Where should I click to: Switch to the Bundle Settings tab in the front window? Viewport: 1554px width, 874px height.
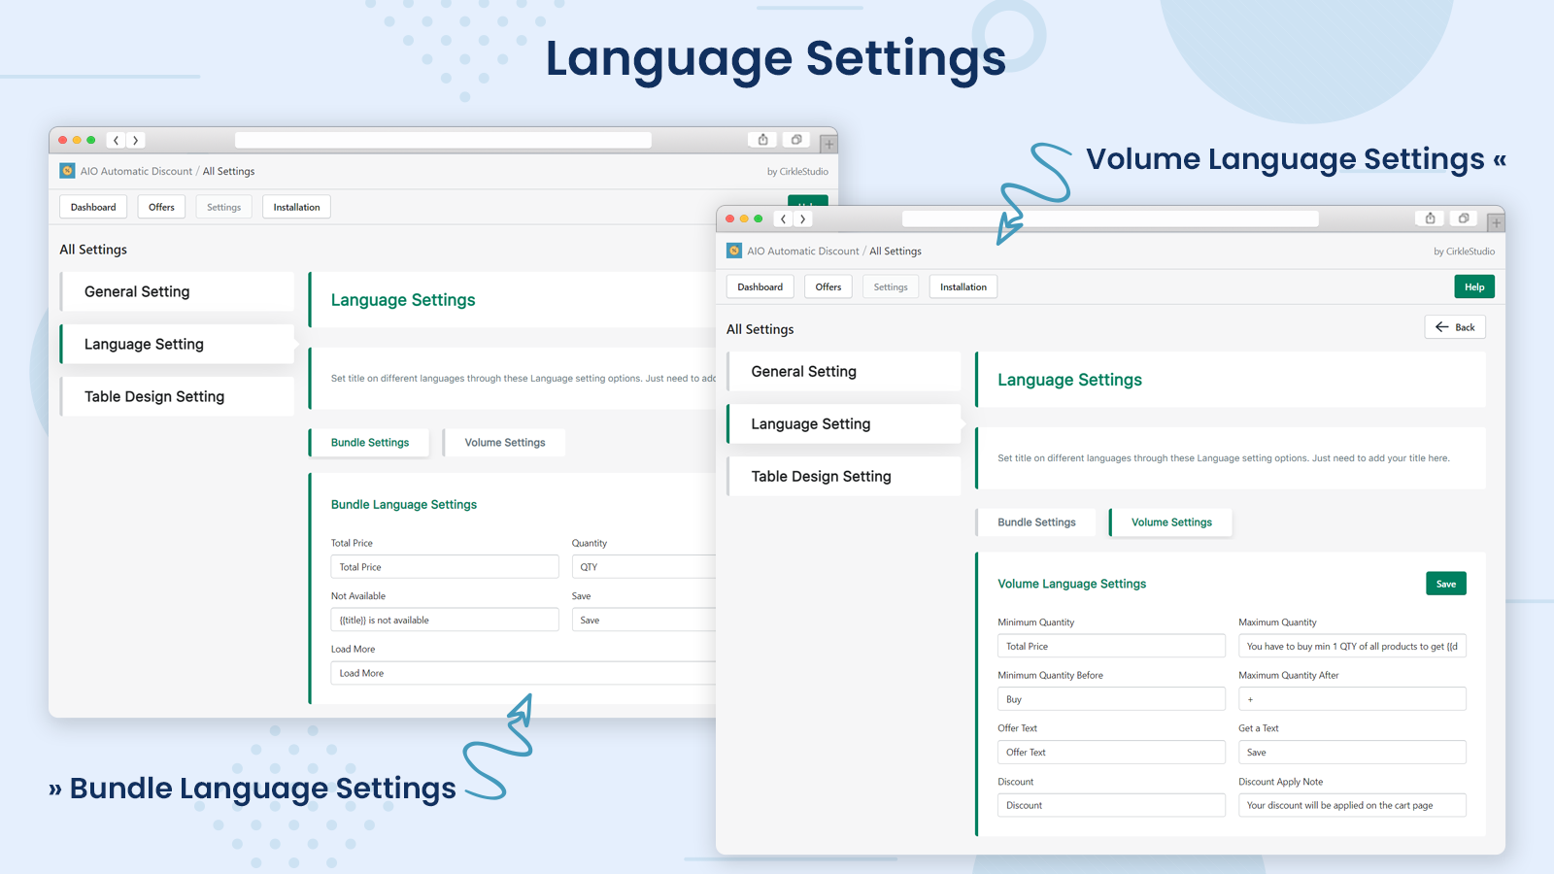click(1036, 522)
